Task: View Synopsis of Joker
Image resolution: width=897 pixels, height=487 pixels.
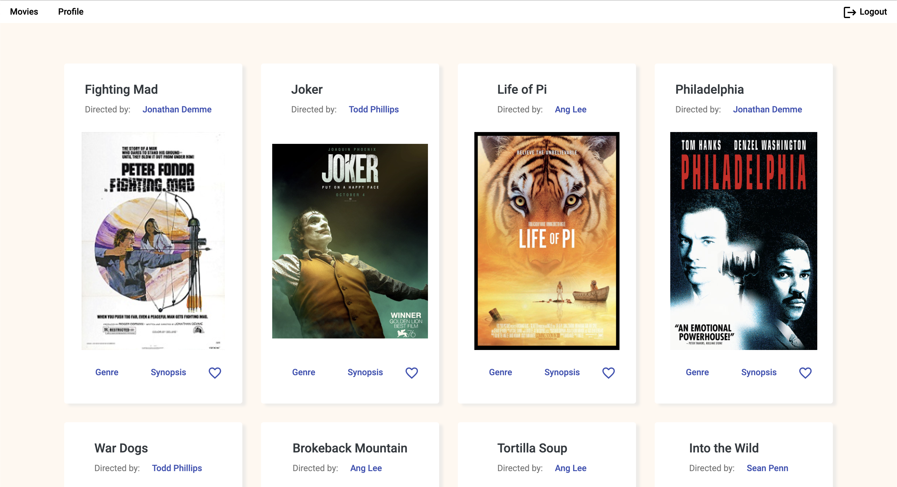Action: (x=365, y=372)
